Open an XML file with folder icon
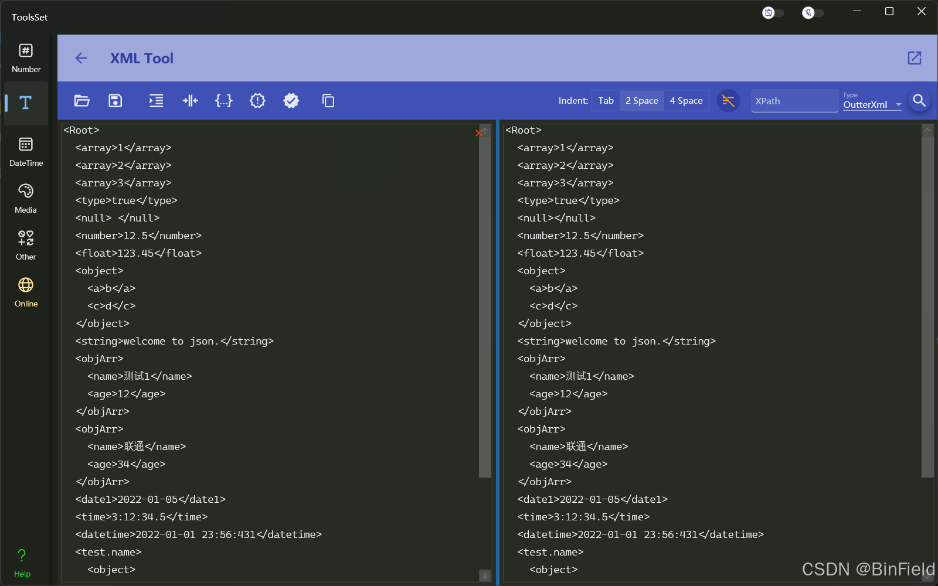Viewport: 938px width, 586px height. (x=82, y=101)
